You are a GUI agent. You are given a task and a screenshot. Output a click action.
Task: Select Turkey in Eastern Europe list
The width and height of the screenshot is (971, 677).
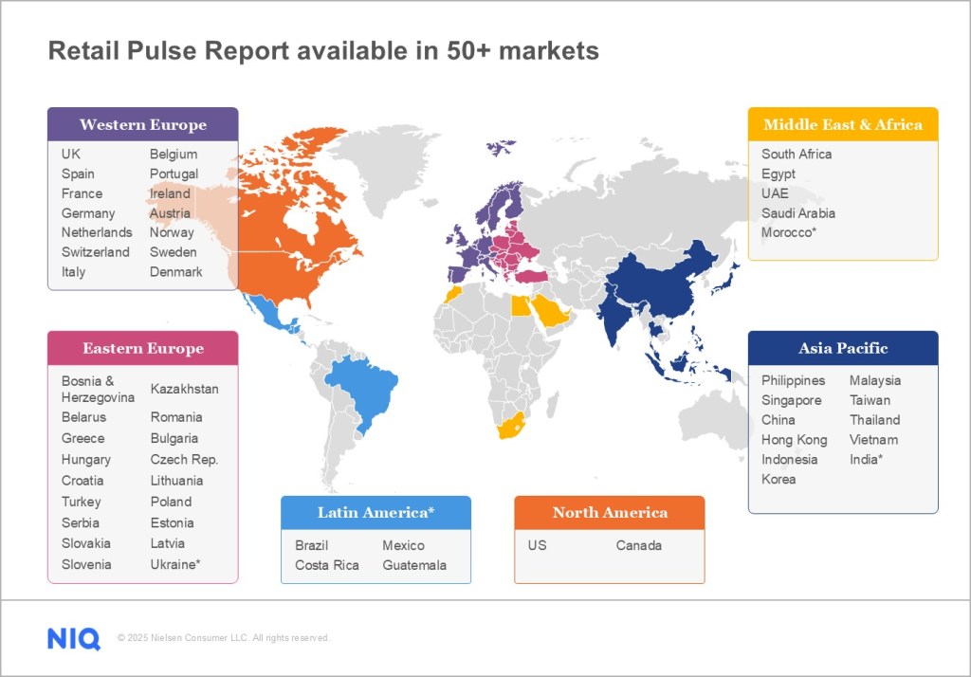click(81, 502)
